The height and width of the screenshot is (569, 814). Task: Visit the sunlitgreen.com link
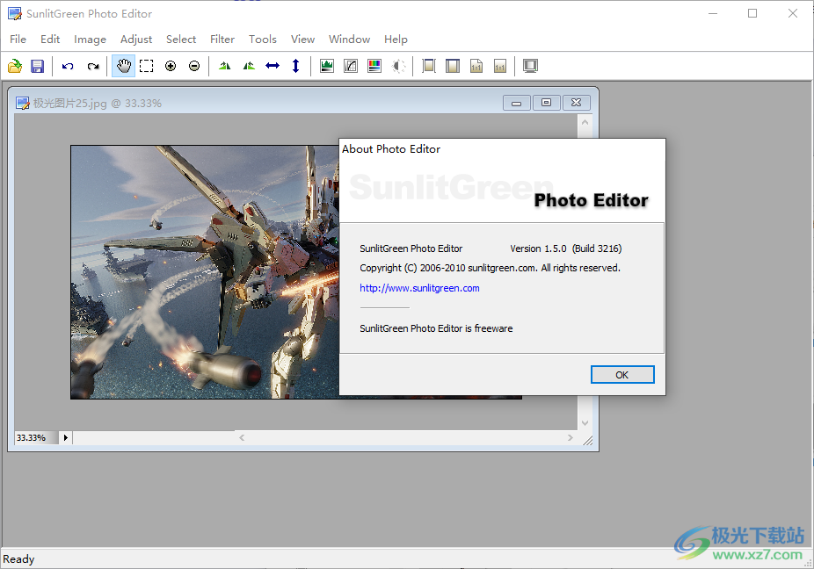coord(419,288)
